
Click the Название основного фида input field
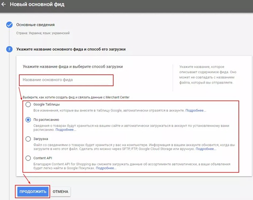(65, 80)
